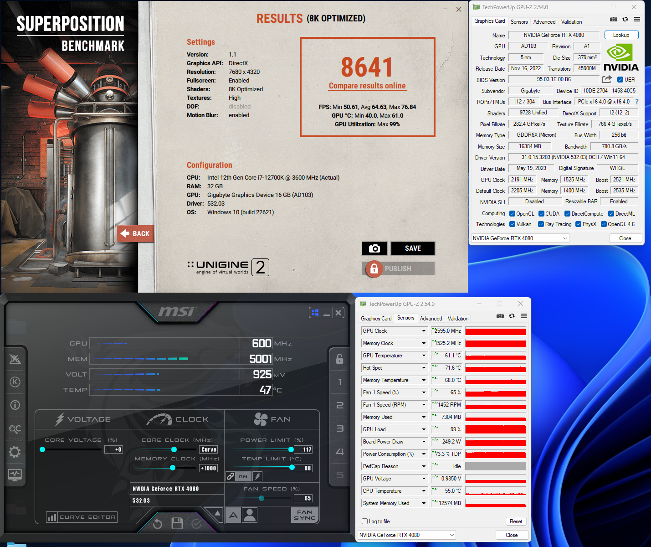651x547 pixels.
Task: Open the GPU Clock sensor dropdown
Action: pyautogui.click(x=424, y=331)
